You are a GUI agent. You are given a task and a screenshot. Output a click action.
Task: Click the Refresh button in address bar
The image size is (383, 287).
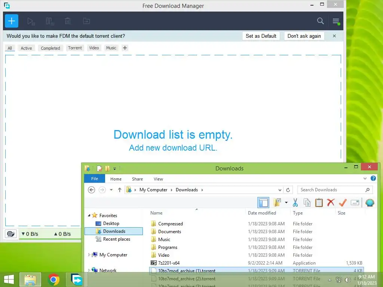click(288, 190)
